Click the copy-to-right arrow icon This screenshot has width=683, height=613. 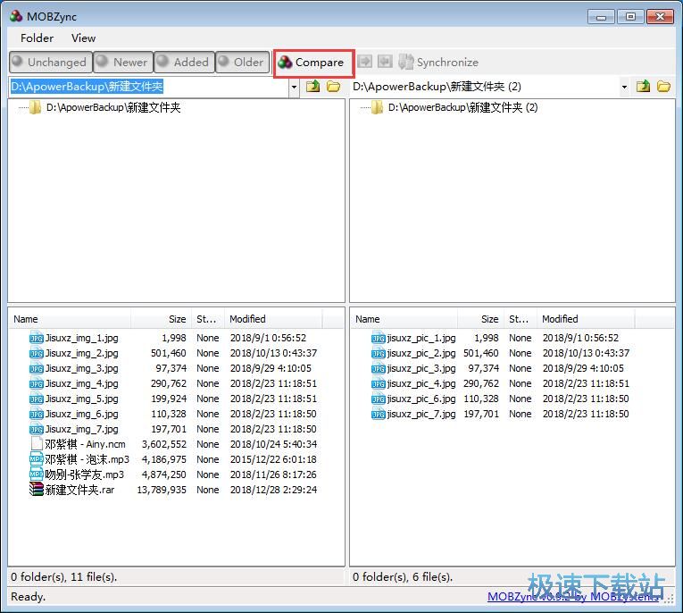[364, 62]
